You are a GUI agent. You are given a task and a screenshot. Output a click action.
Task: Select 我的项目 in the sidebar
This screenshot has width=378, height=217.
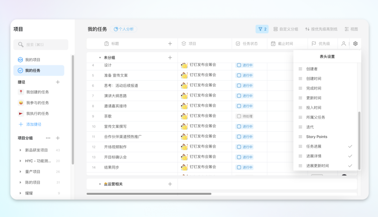pos(33,60)
